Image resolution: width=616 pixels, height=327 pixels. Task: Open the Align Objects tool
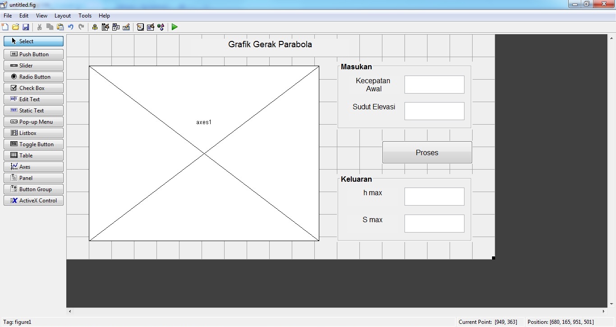pyautogui.click(x=95, y=27)
